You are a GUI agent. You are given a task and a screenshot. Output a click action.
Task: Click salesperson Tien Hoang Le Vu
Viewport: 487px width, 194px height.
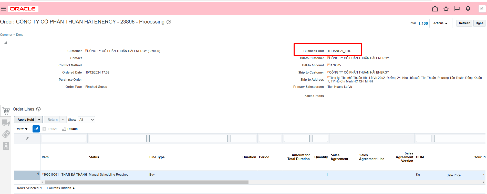[x=340, y=87]
